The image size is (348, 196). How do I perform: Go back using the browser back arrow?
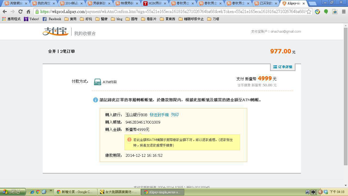click(5, 12)
